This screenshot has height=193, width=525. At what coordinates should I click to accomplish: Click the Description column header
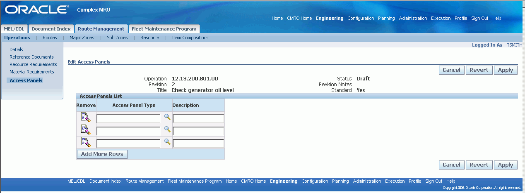186,105
